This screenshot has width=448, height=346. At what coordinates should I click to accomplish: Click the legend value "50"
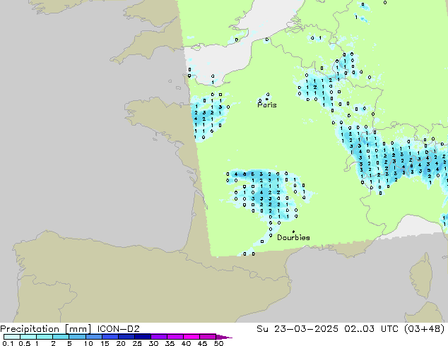point(218,343)
